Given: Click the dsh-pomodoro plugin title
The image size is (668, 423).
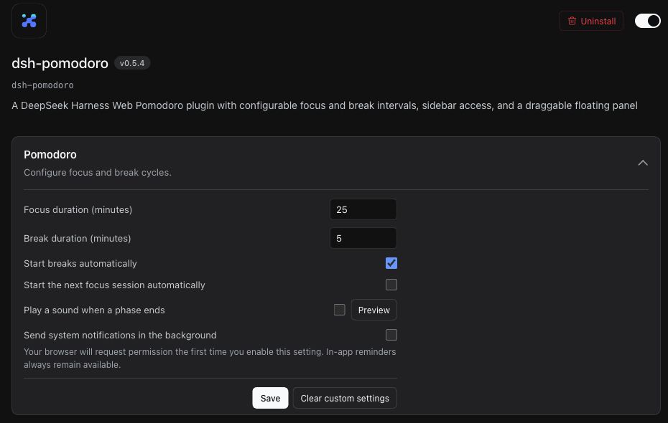Looking at the screenshot, I should (x=60, y=63).
